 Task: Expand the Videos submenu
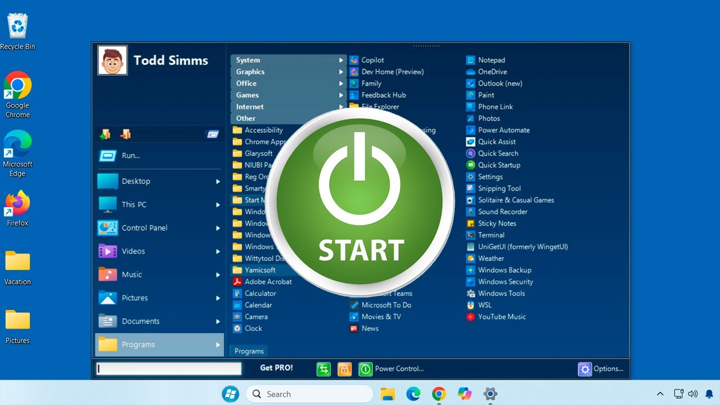point(218,251)
